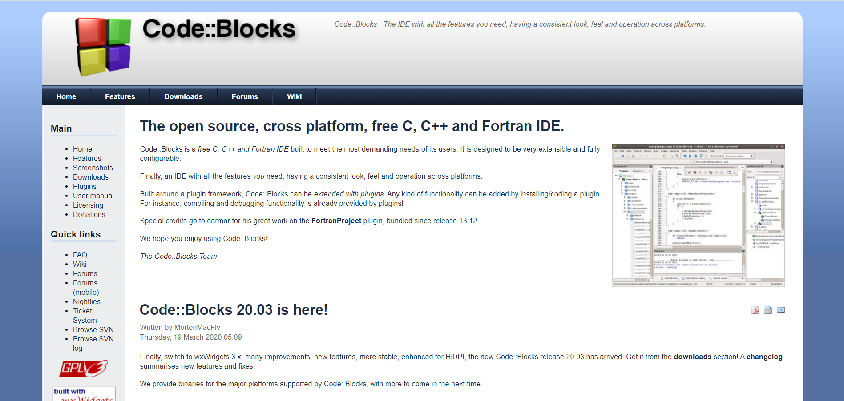
Task: Click the 'built with wxWidgets' badge
Action: [x=83, y=393]
